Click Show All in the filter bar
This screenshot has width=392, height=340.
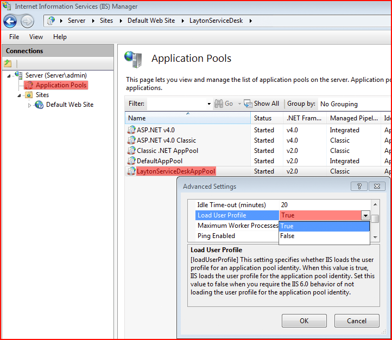[x=262, y=104]
